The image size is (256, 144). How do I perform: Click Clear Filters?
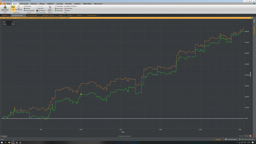pos(68,8)
